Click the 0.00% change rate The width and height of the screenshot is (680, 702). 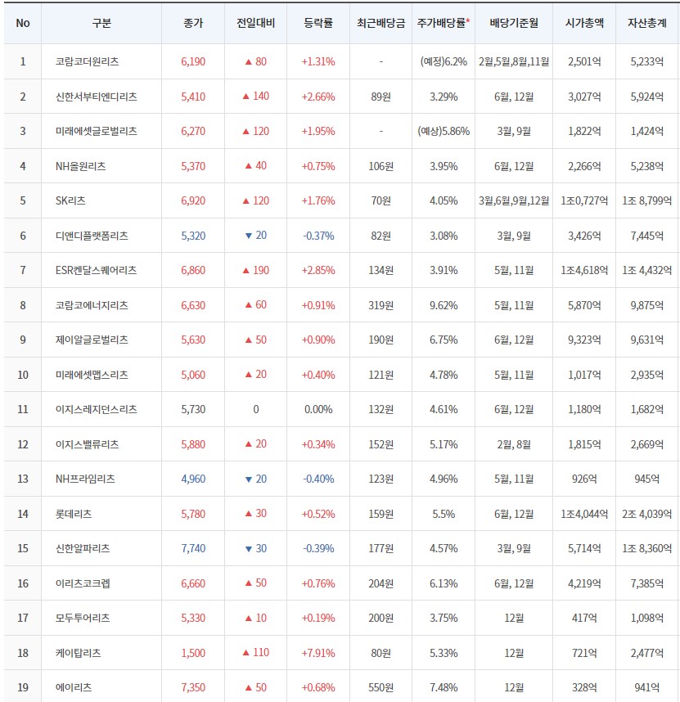(x=318, y=409)
